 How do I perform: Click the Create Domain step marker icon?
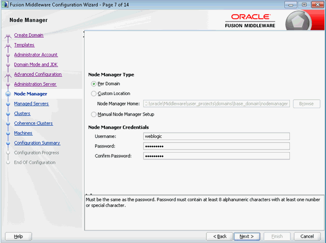(x=8, y=36)
